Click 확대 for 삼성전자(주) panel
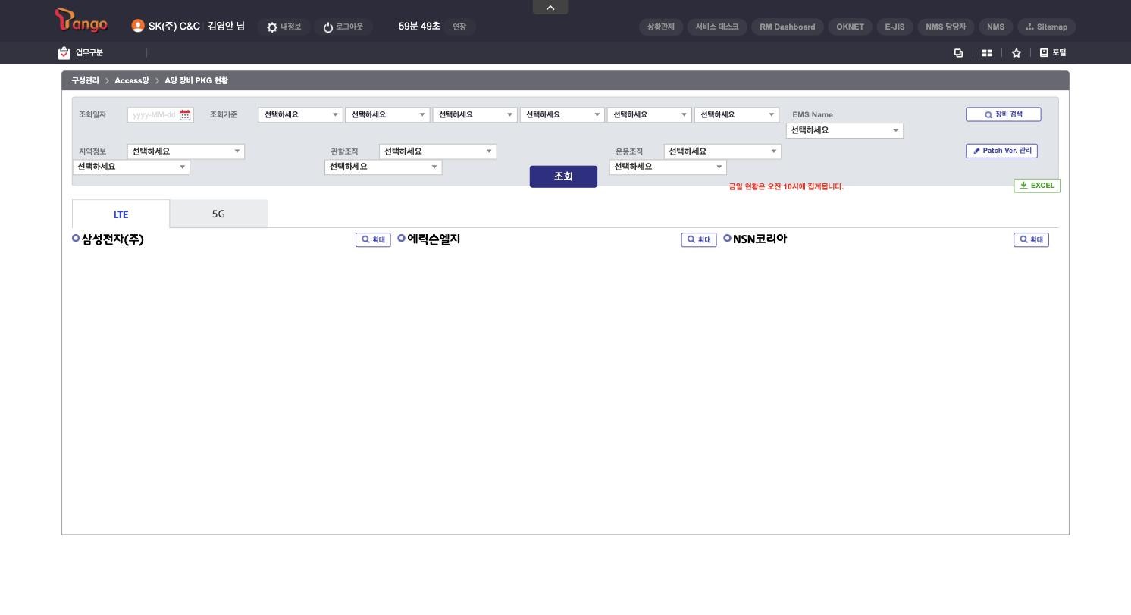Screen dimensions: 1131x615 point(373,240)
